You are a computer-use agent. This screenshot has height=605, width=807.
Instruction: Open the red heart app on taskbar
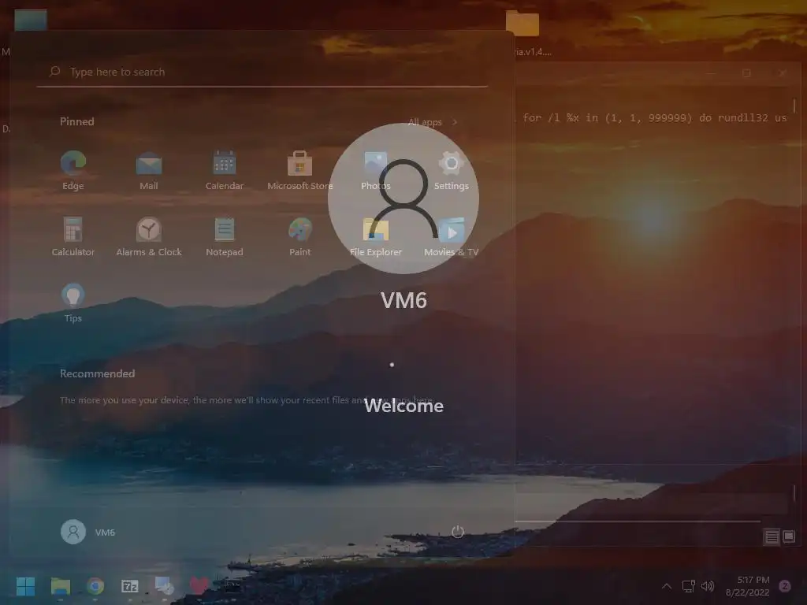(199, 586)
